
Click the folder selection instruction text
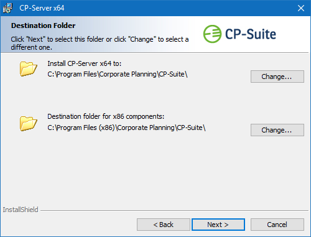tap(100, 43)
